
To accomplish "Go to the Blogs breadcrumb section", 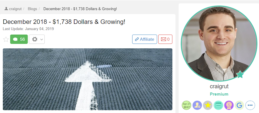I will coord(32,9).
